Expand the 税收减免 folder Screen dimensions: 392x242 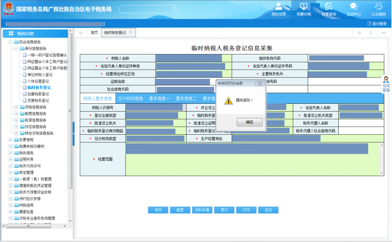coord(11,153)
